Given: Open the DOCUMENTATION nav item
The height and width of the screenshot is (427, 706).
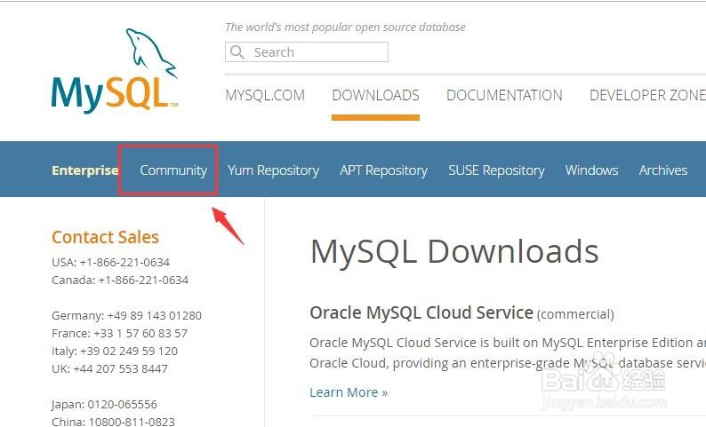Looking at the screenshot, I should point(504,95).
